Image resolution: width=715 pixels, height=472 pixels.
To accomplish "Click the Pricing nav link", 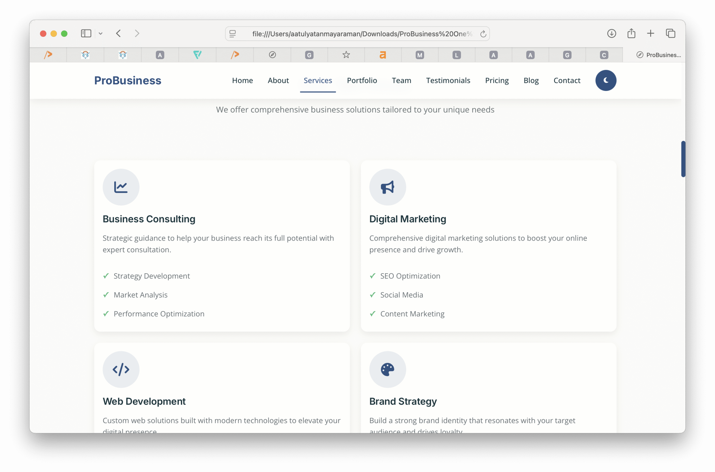I will click(497, 80).
